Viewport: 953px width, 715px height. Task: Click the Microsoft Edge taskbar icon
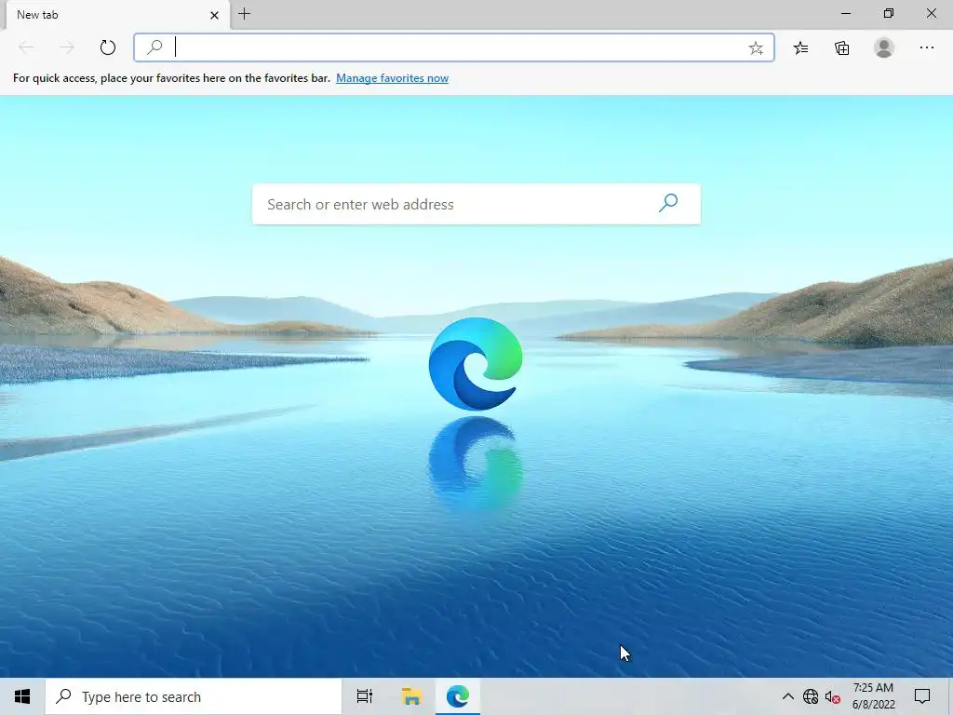458,696
